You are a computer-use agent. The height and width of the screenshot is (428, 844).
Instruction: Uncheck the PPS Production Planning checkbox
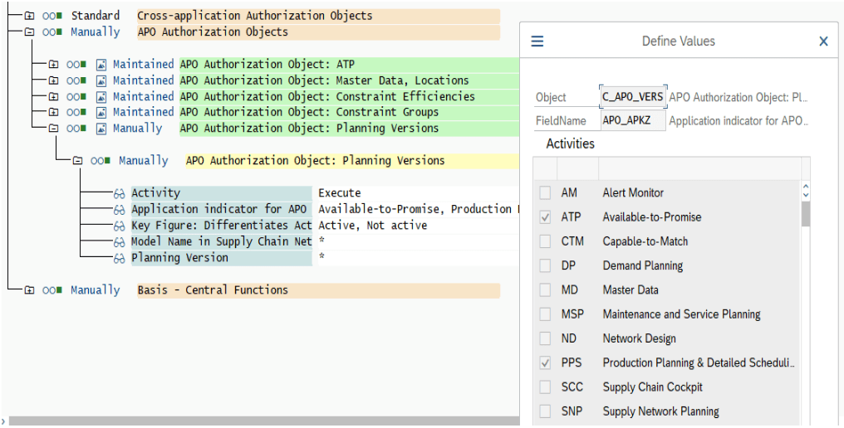coord(545,362)
